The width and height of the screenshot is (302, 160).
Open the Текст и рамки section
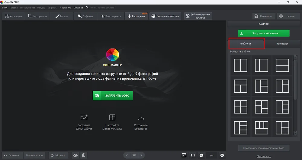[x=111, y=16]
